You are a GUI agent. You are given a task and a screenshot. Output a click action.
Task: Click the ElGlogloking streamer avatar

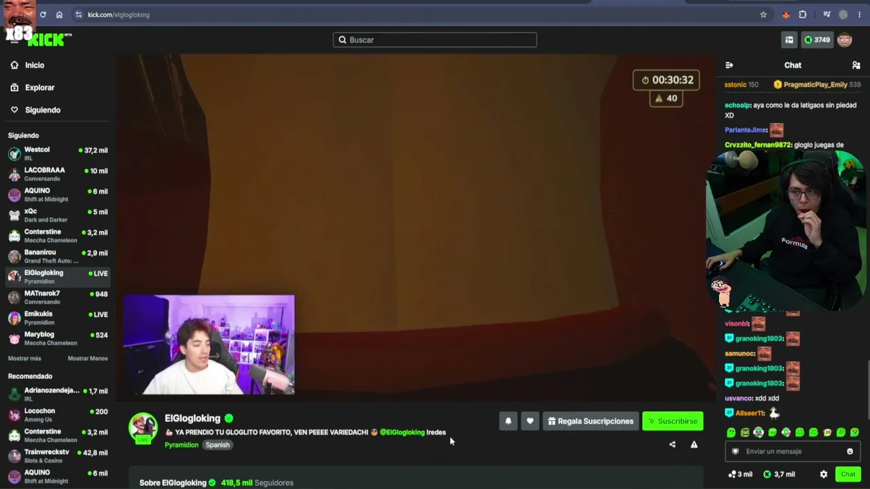(x=143, y=427)
